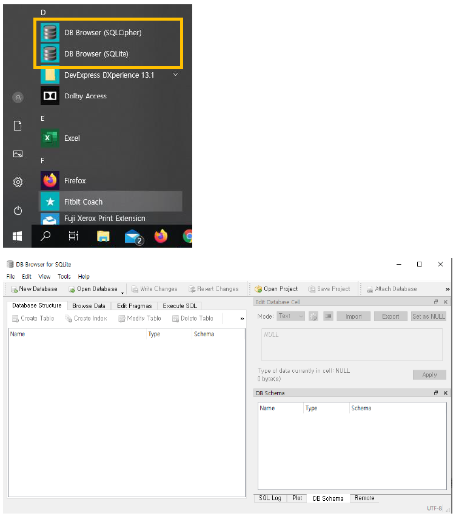This screenshot has height=516, width=456.
Task: Click Create Table button
Action: pos(33,318)
